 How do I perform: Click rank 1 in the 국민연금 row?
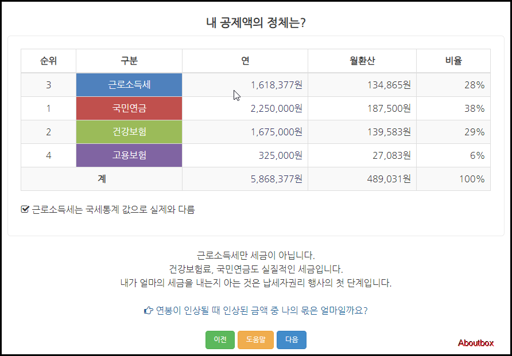(49, 108)
